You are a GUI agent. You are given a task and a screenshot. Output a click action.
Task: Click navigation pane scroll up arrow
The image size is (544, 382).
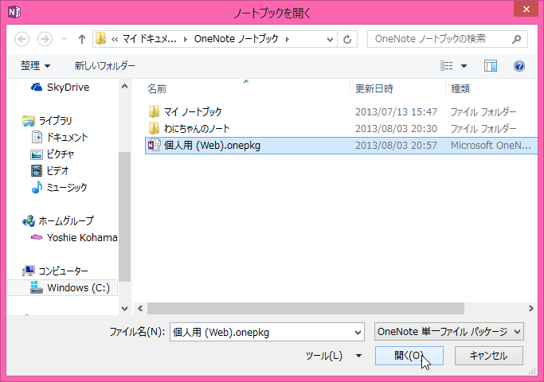coord(124,87)
